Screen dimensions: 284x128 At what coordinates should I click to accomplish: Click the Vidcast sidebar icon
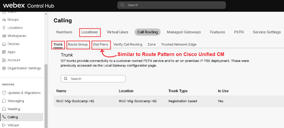pos(4,125)
